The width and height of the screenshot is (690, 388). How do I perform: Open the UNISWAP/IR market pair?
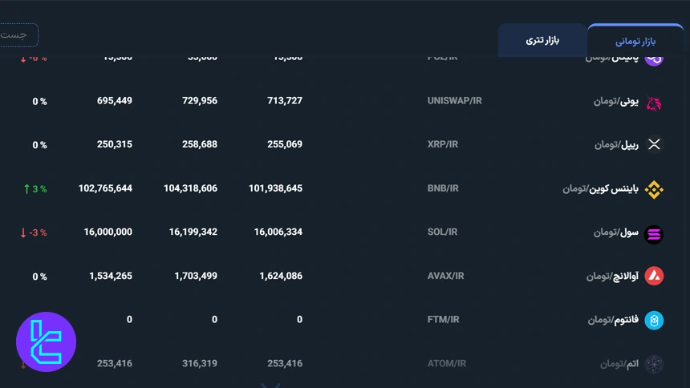[455, 101]
